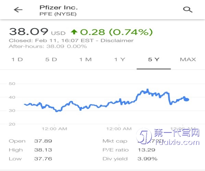The height and width of the screenshot is (171, 205).
Task: Click the green up arrow indicator
Action: coord(74,32)
